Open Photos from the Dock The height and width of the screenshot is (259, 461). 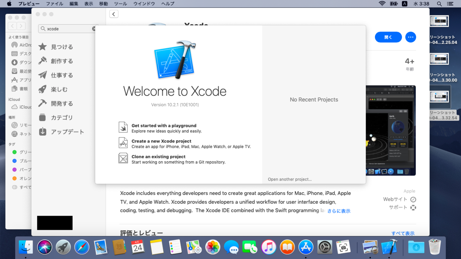click(x=212, y=247)
